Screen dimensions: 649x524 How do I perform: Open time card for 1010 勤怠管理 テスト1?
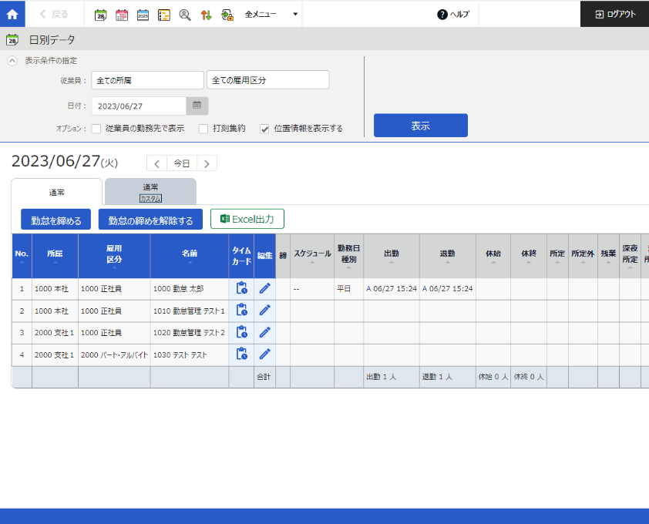[x=242, y=310]
